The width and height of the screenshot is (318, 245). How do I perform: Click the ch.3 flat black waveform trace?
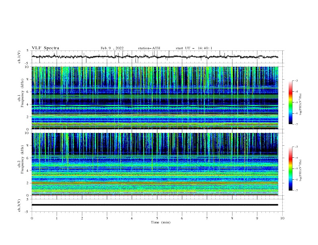pos(155,205)
